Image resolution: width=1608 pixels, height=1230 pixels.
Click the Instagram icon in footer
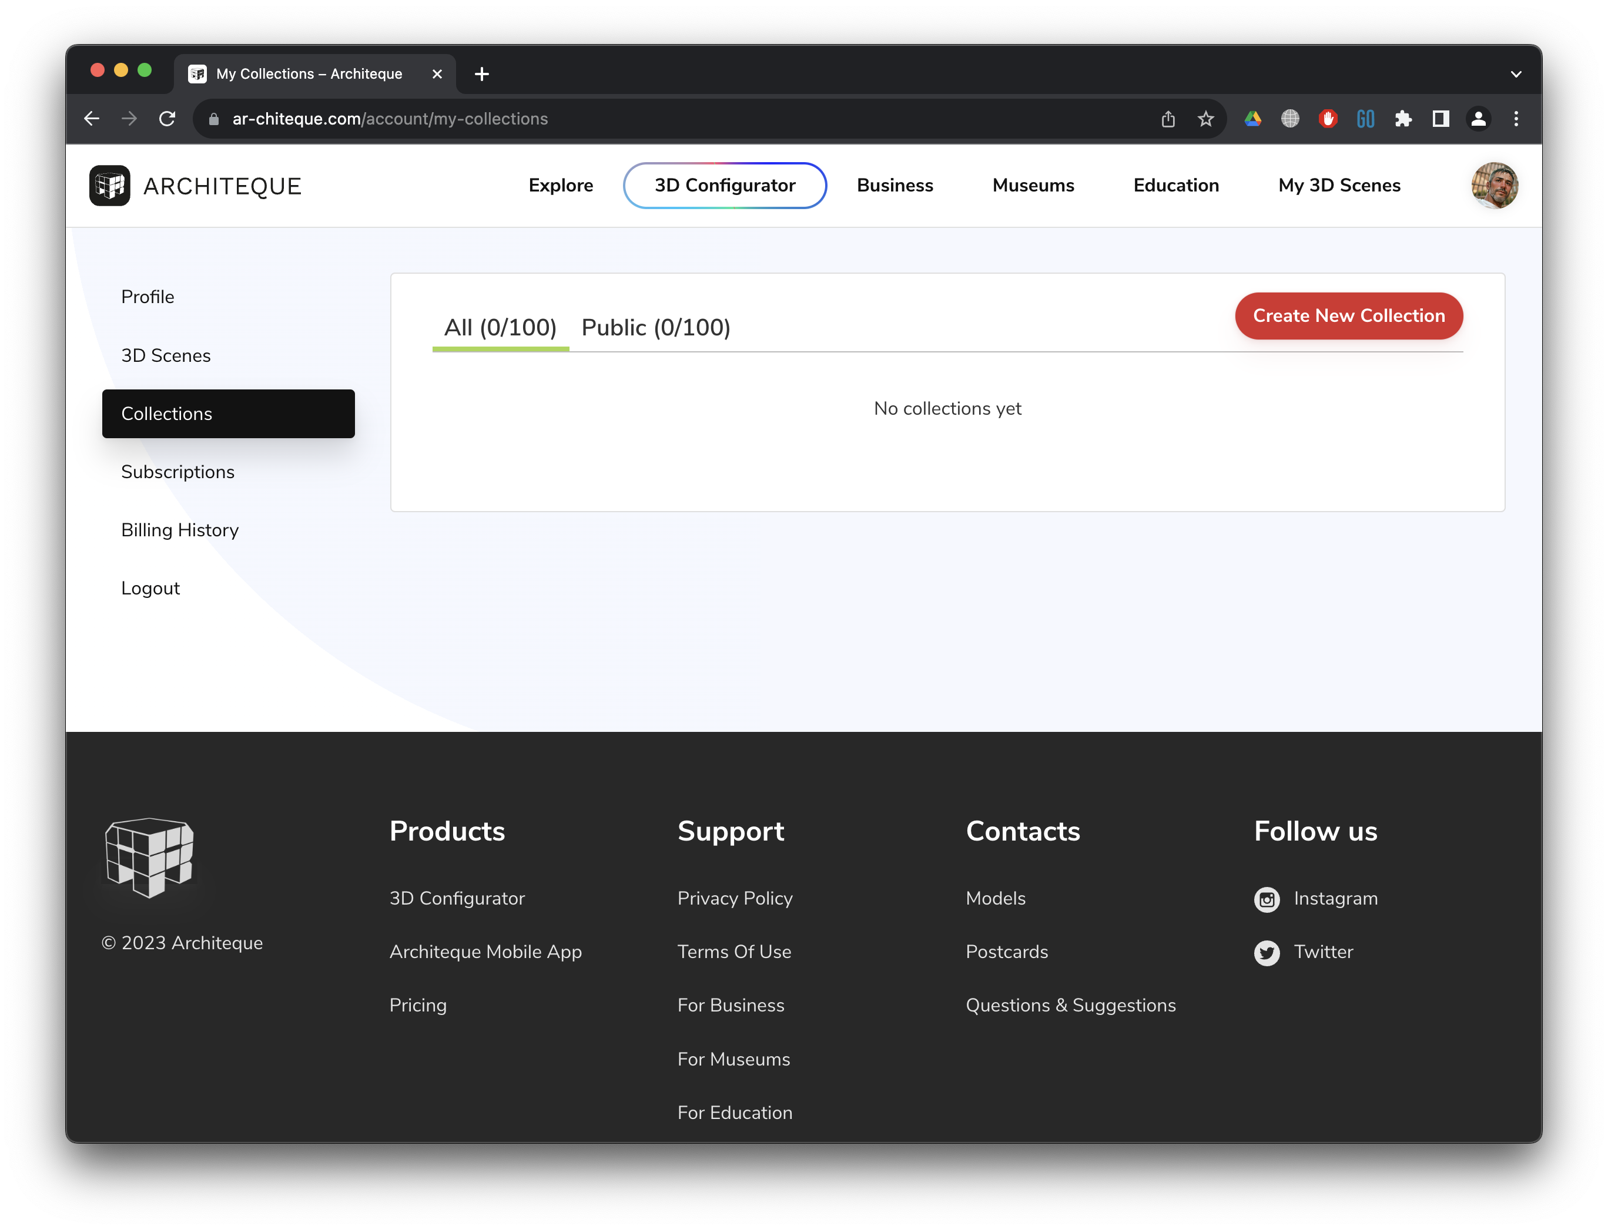click(1267, 899)
